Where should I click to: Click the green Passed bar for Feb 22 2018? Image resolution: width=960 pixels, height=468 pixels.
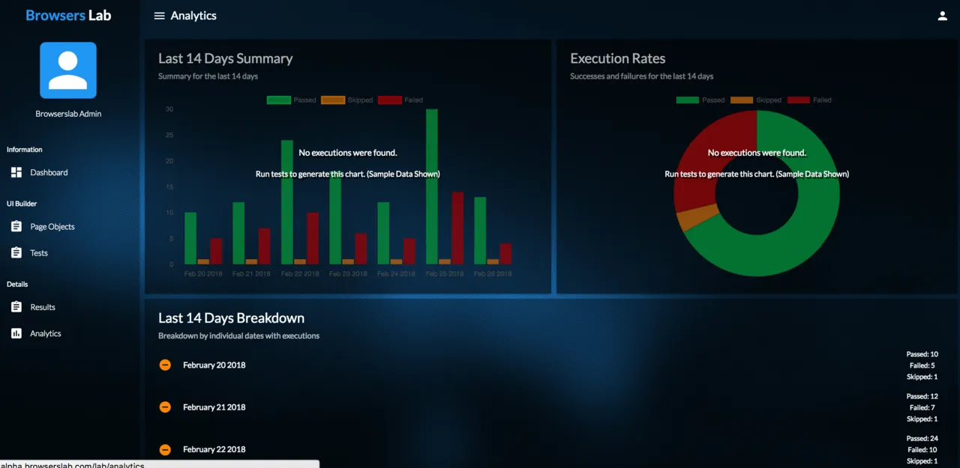point(287,202)
